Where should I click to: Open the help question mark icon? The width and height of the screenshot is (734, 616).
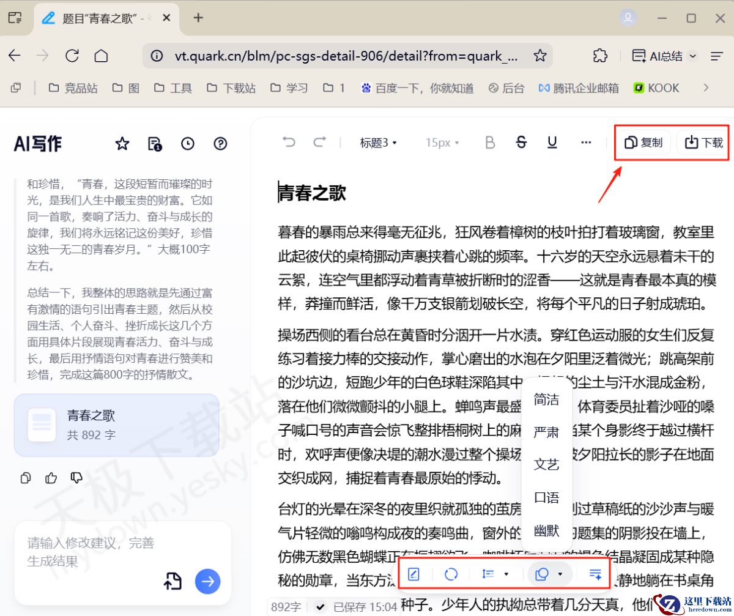pyautogui.click(x=220, y=144)
